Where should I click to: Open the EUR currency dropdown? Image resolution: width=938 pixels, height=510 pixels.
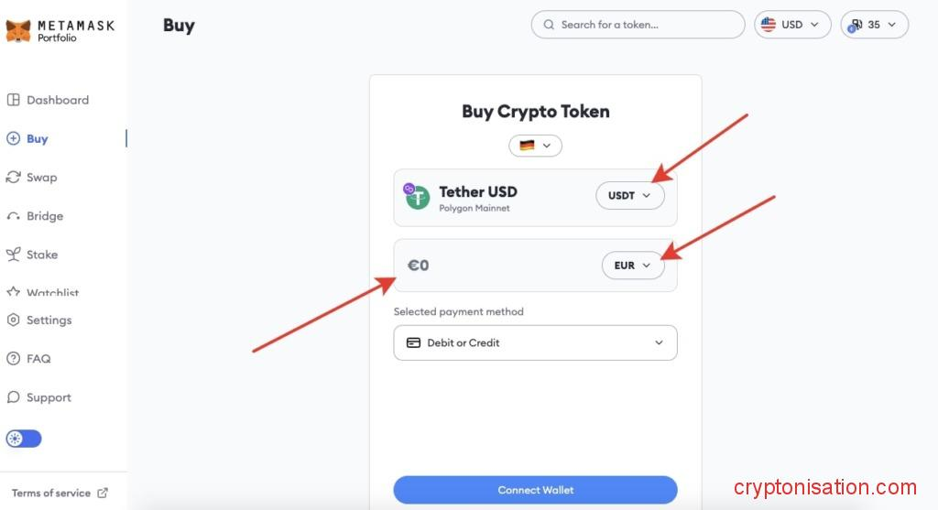pos(632,266)
